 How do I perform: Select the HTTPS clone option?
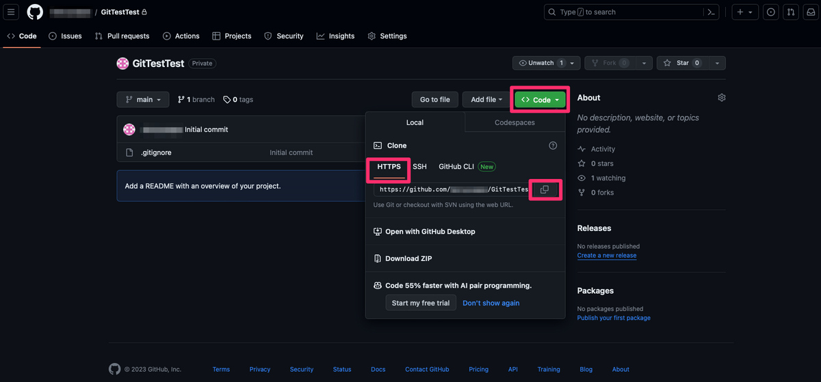(x=389, y=167)
